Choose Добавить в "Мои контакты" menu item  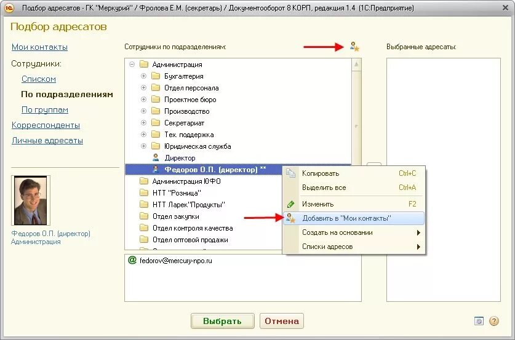pos(354,218)
